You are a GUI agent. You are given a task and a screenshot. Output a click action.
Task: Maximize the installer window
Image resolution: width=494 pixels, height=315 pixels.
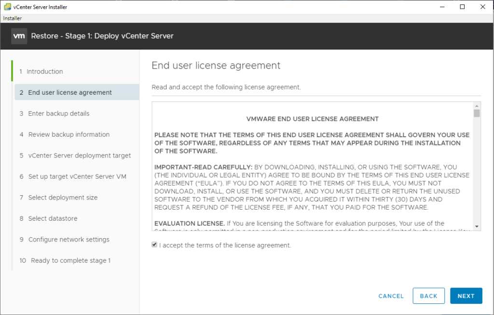462,7
